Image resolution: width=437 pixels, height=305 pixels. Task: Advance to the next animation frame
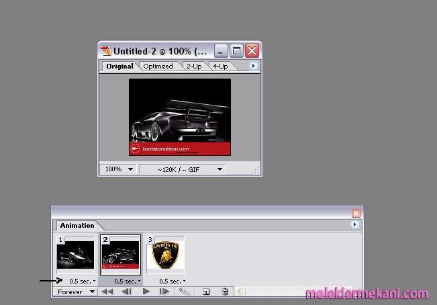164,292
